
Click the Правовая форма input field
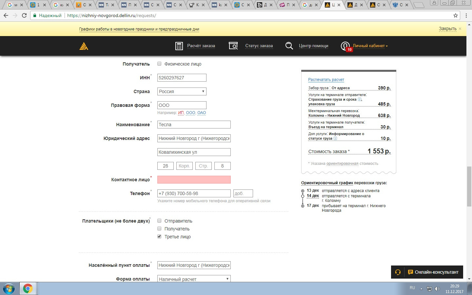point(182,105)
